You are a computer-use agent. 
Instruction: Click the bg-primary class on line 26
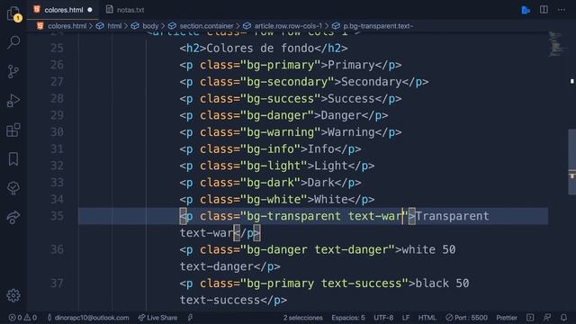(281, 65)
